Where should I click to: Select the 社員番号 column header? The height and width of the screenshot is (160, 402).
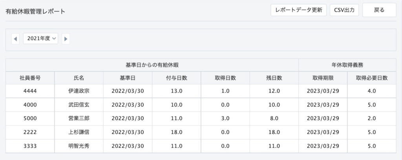[30, 78]
